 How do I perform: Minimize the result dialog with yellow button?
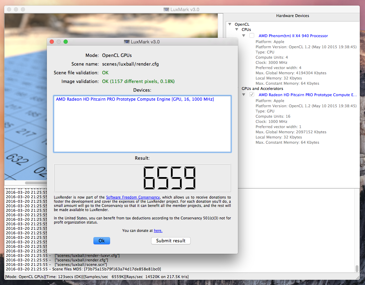pyautogui.click(x=59, y=42)
